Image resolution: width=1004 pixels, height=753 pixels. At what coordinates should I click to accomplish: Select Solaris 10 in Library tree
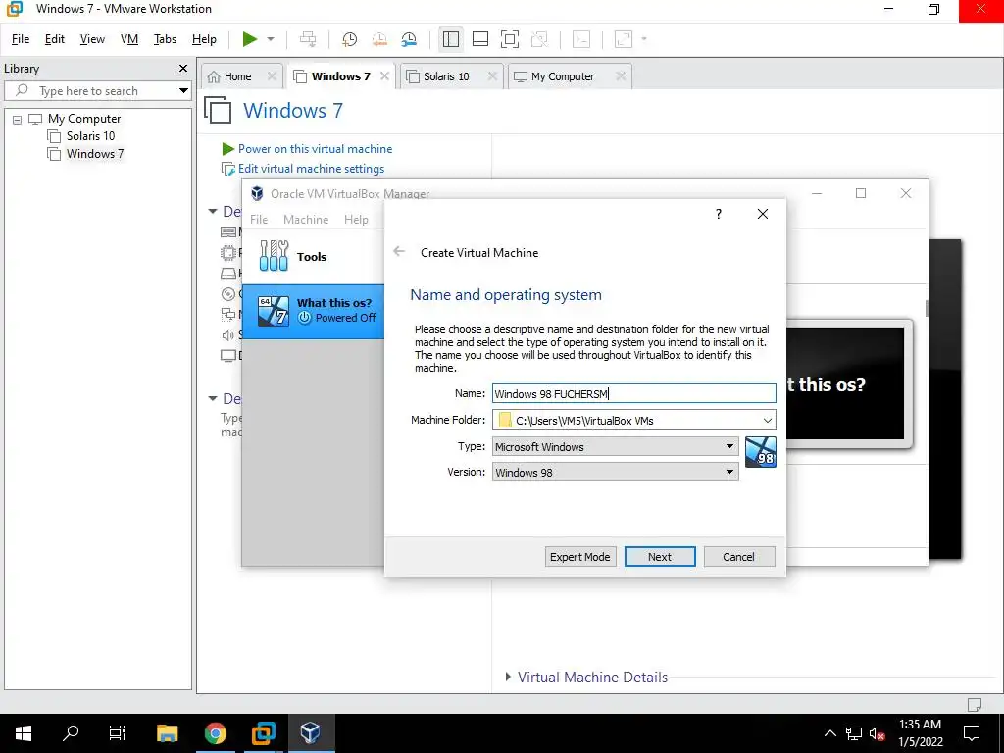(x=90, y=135)
